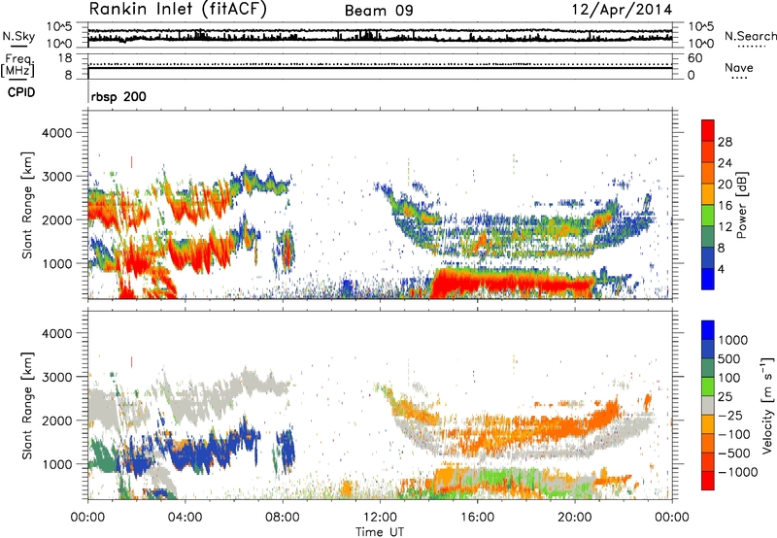
Task: Click the "Nave" legend label
Action: pyautogui.click(x=739, y=67)
